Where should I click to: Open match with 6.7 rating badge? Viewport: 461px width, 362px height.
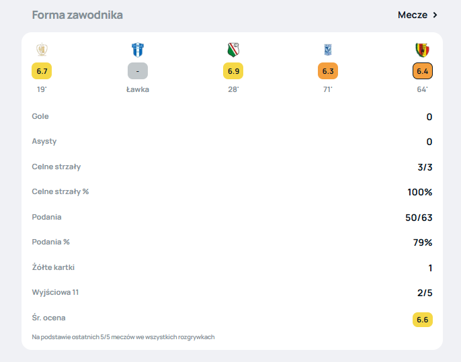click(x=42, y=71)
